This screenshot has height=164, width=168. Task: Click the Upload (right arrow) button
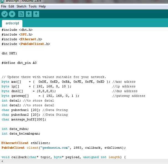point(12,14)
